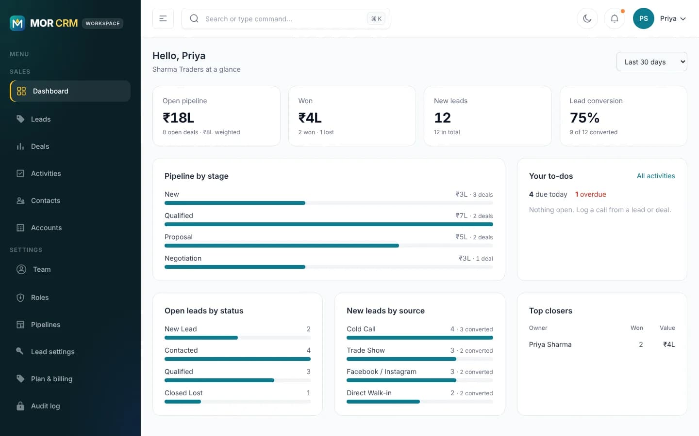The width and height of the screenshot is (699, 436).
Task: Click the ⌘K shortcut badge
Action: pyautogui.click(x=376, y=19)
